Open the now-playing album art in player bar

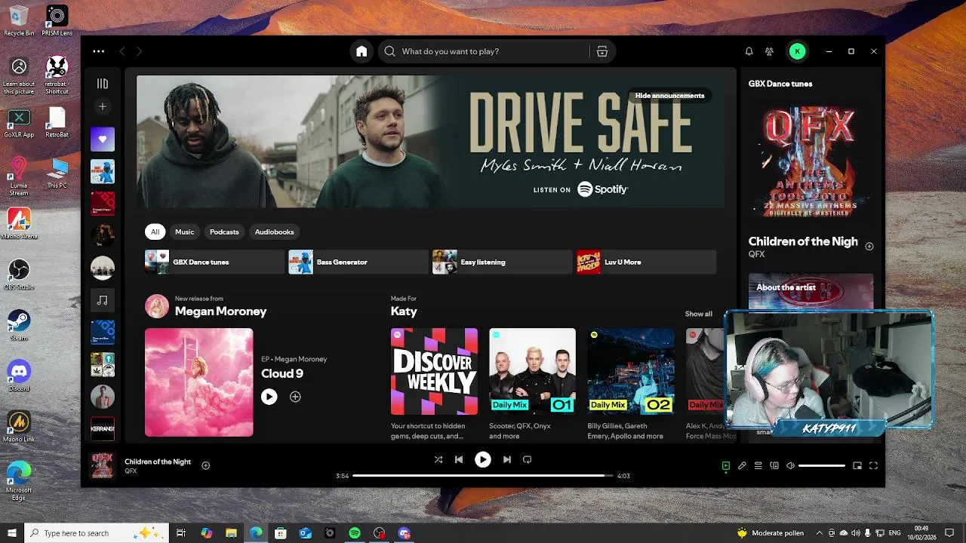pos(102,465)
